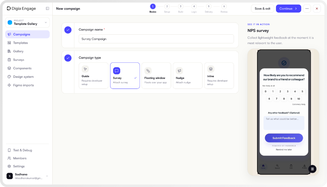The image size is (327, 187).
Task: Click Remind me later link in preview
Action: point(284,149)
